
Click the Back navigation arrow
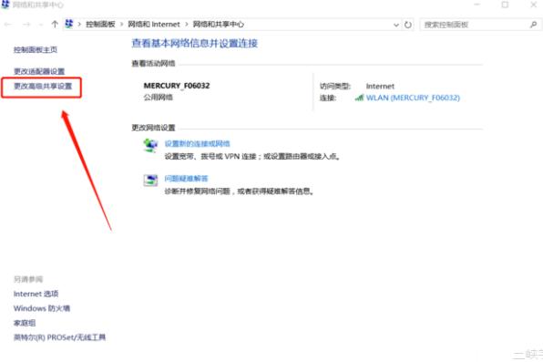(x=8, y=25)
